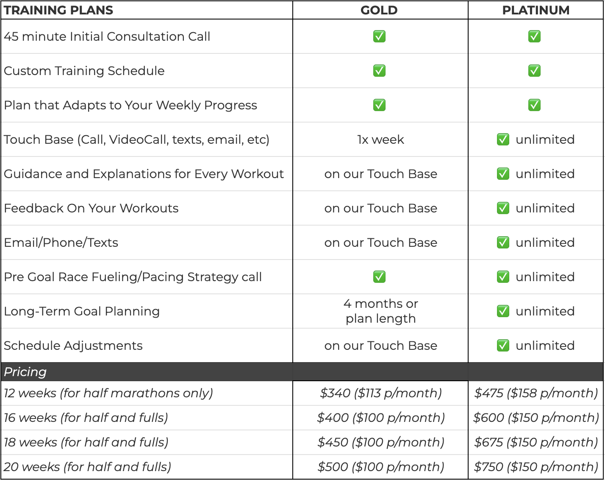Select the GOLD column header
The image size is (605, 480).
(379, 10)
